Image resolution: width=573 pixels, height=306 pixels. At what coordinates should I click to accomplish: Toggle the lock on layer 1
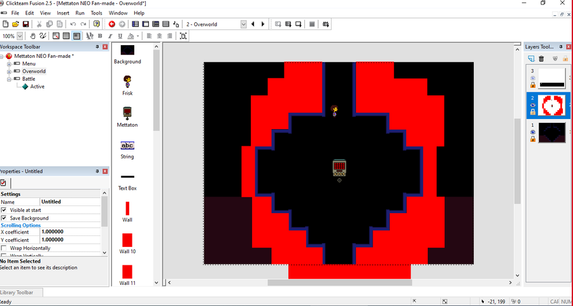point(533,139)
